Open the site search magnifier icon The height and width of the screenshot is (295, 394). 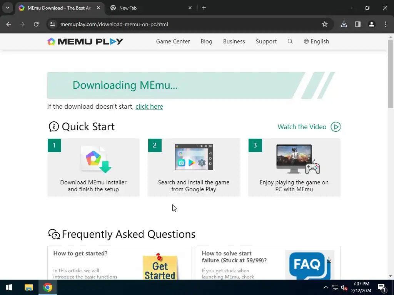click(290, 41)
